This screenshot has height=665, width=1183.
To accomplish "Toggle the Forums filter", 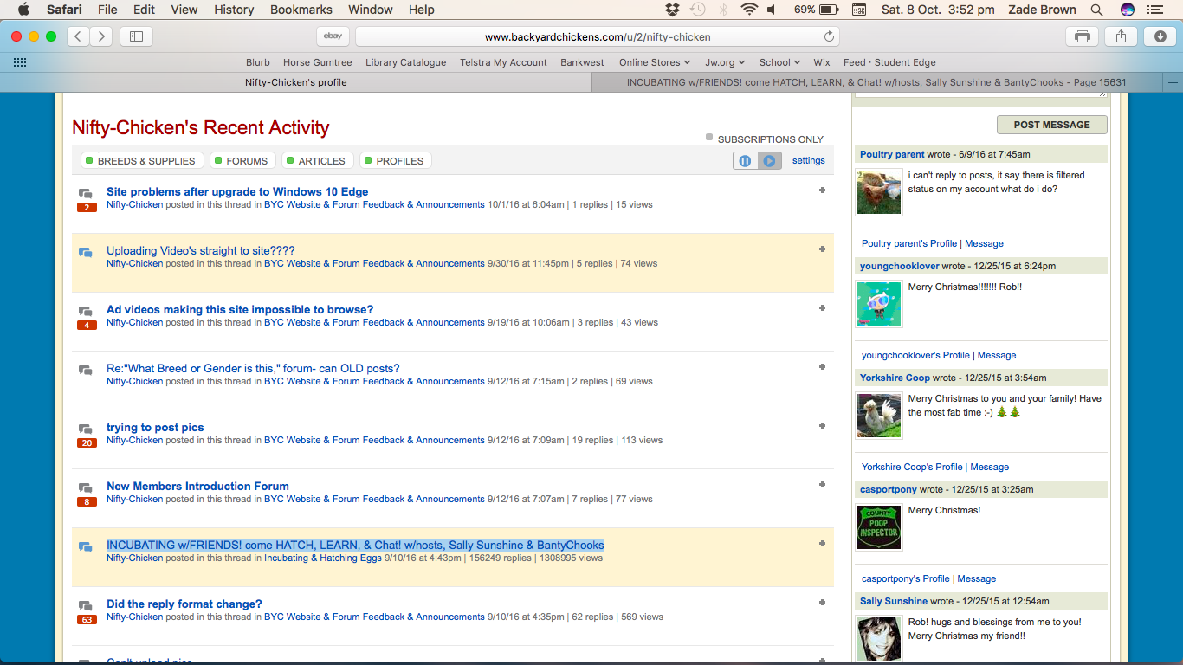I will (x=243, y=161).
